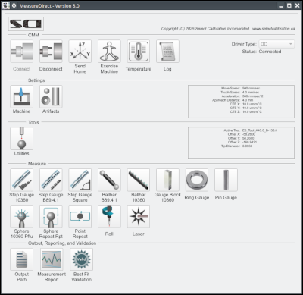Start the Exercise Machine function
Image resolution: width=303 pixels, height=295 pixels.
pos(109,52)
